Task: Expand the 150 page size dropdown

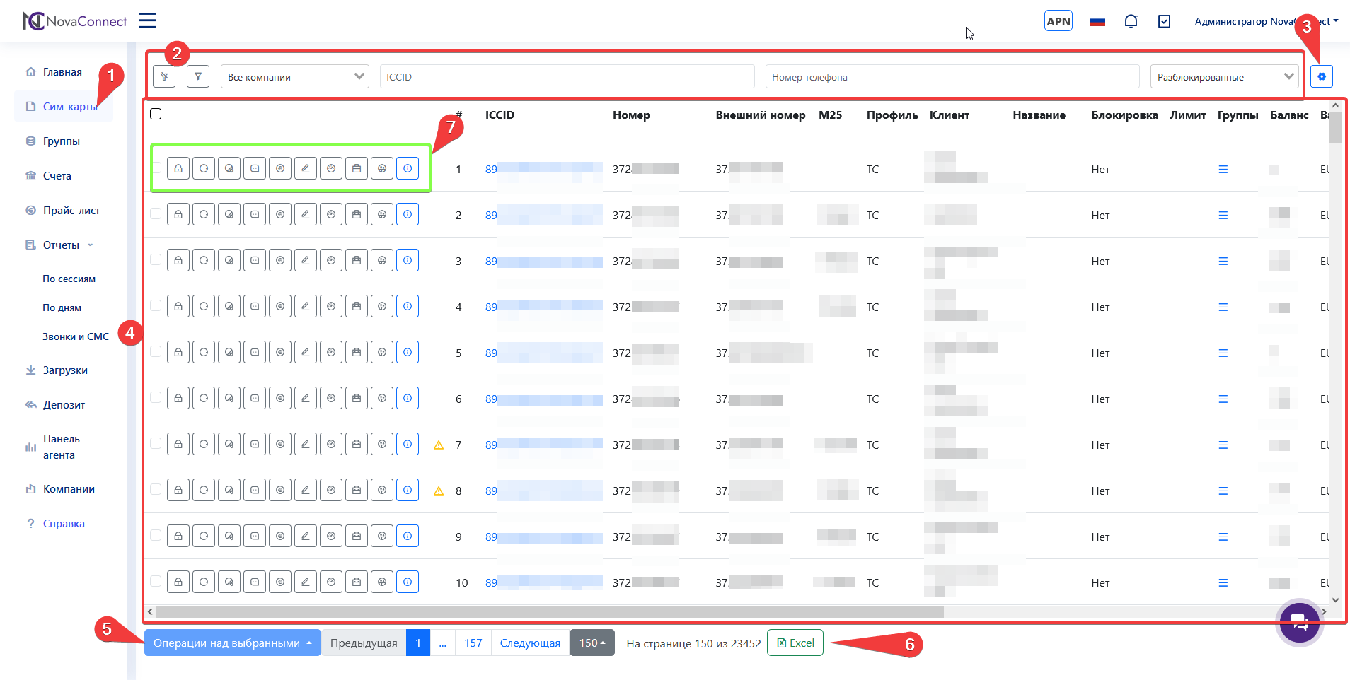Action: (592, 643)
